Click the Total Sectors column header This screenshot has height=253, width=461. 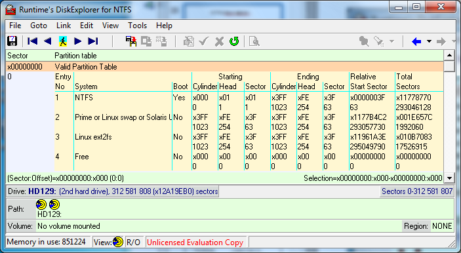click(408, 81)
